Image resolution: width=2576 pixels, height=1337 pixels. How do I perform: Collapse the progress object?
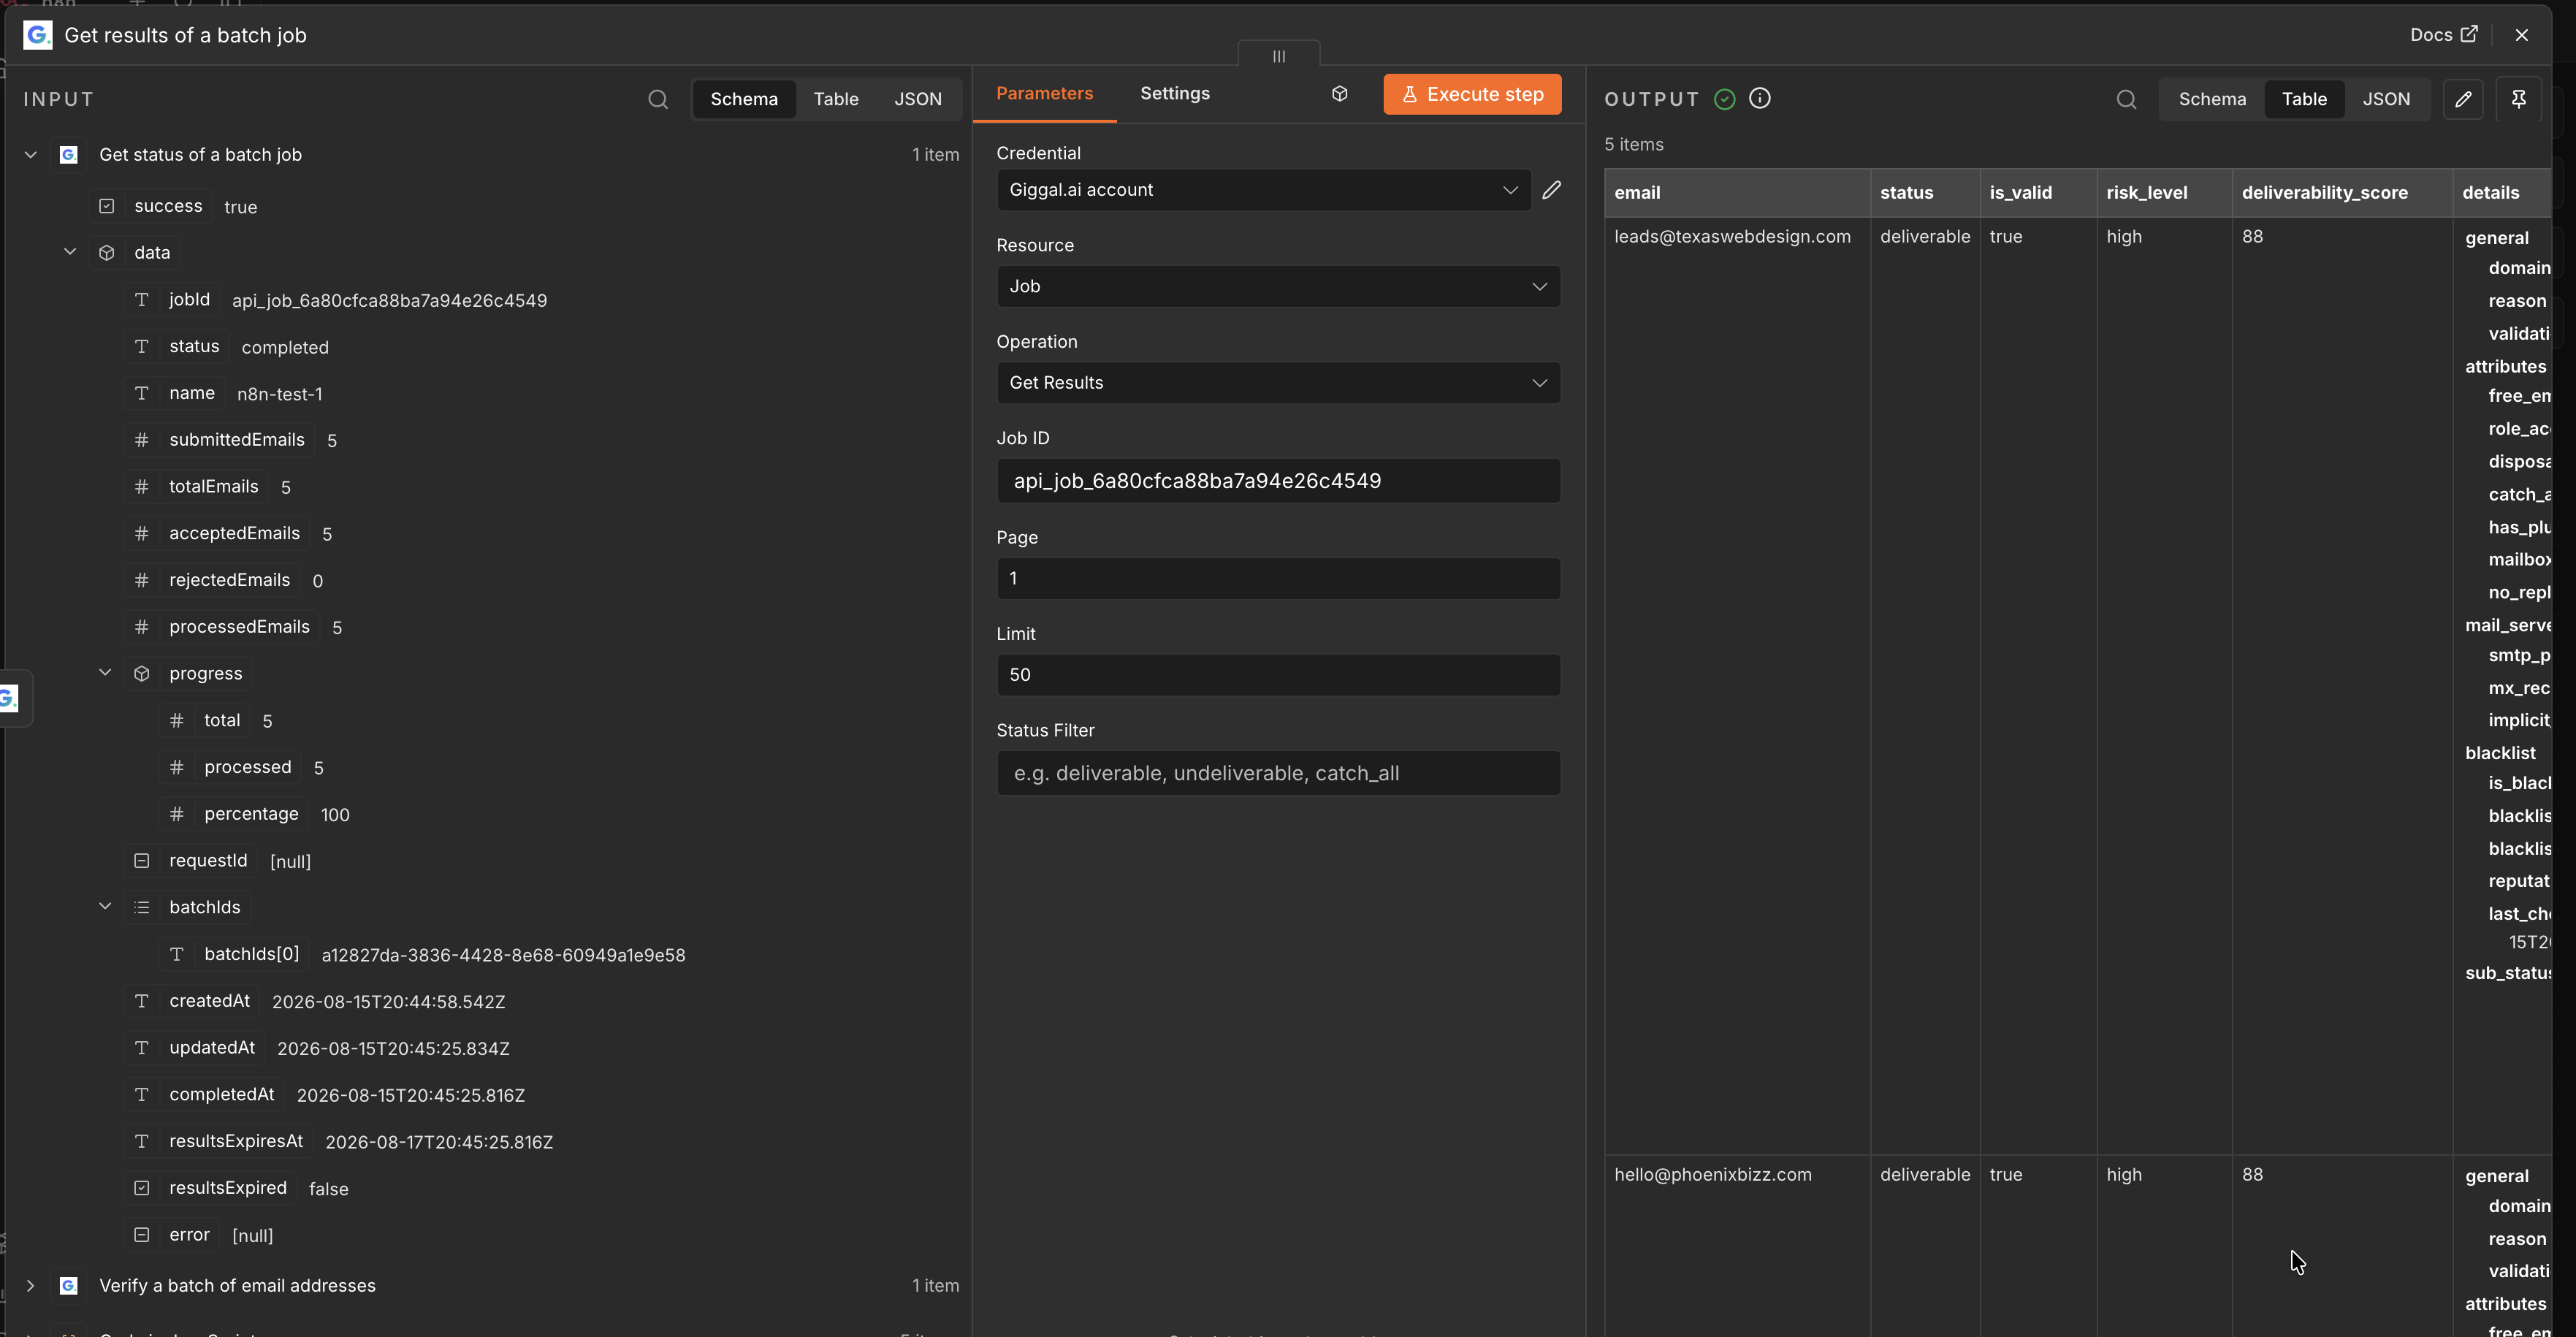(105, 673)
